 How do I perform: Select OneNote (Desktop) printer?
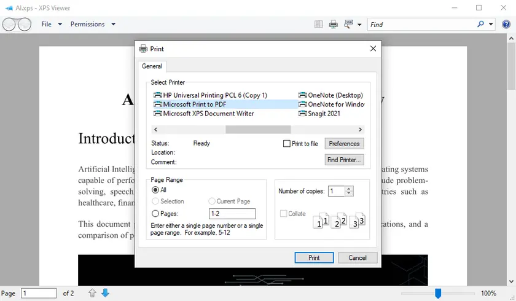coord(330,95)
